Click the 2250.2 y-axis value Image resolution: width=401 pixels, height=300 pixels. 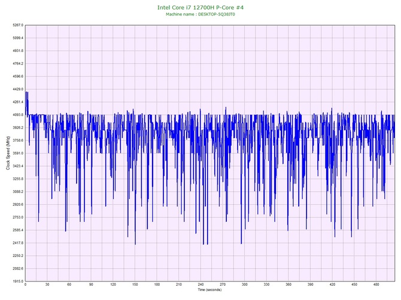pos(18,256)
